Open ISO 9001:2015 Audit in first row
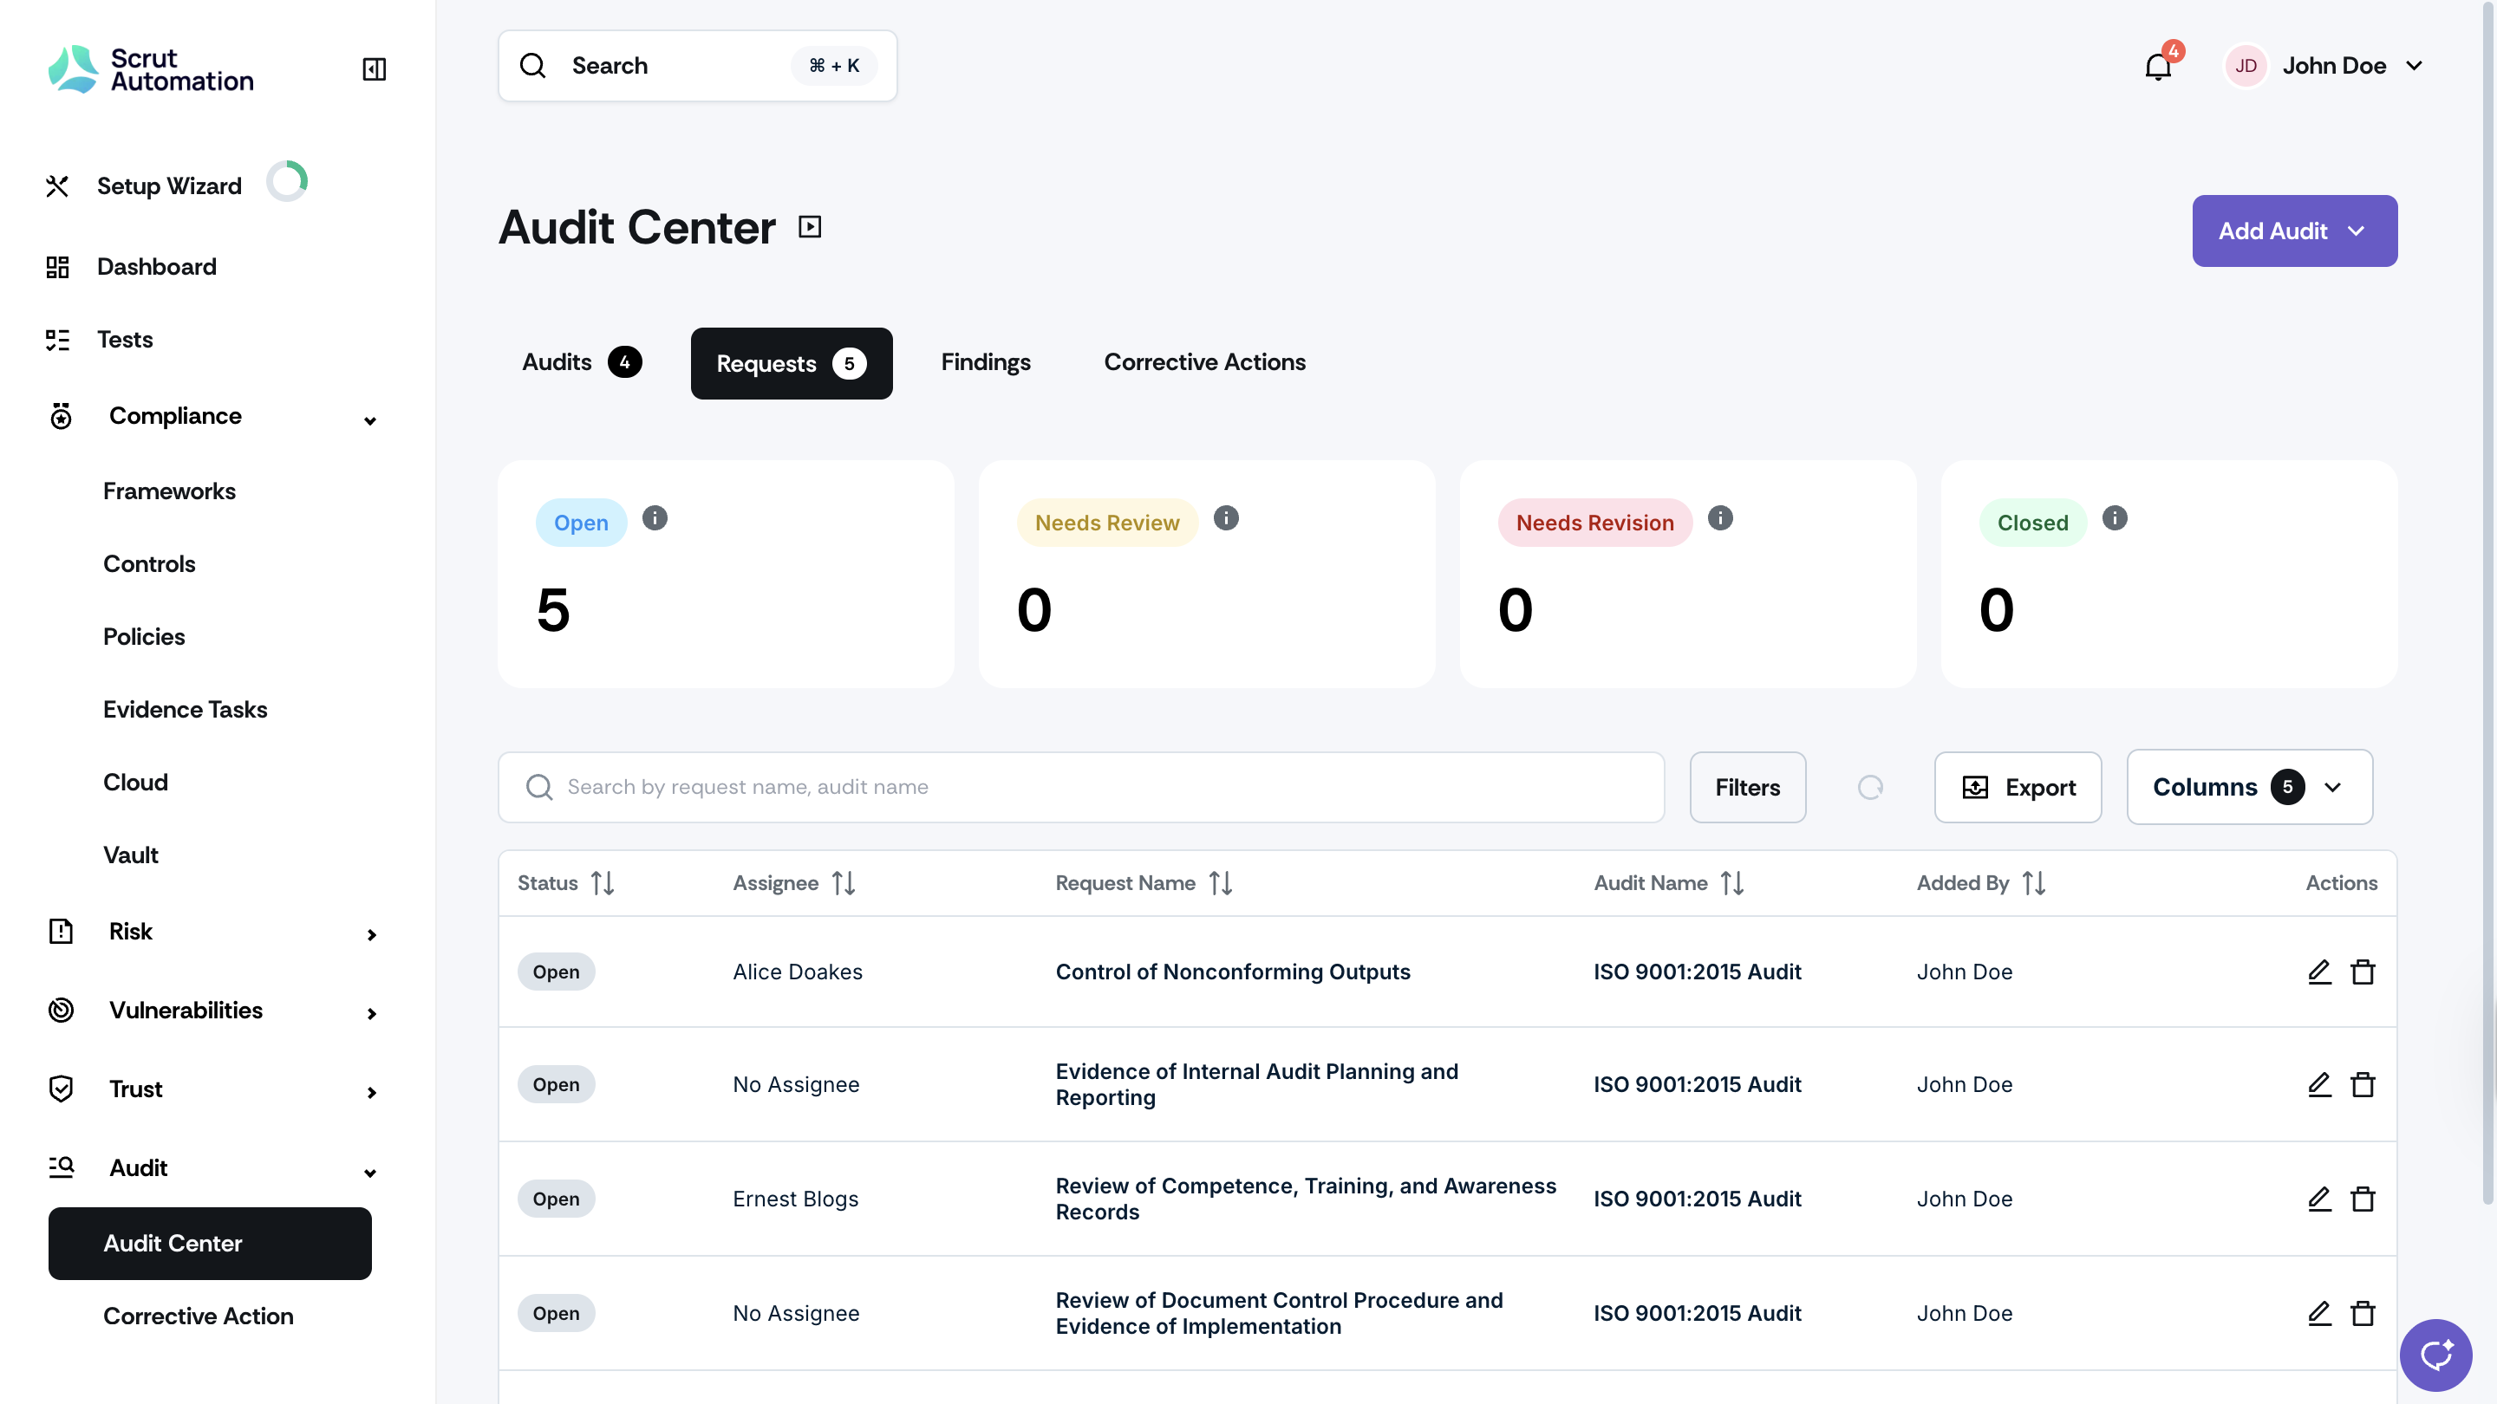Screen dimensions: 2497x1404 click(x=1697, y=971)
